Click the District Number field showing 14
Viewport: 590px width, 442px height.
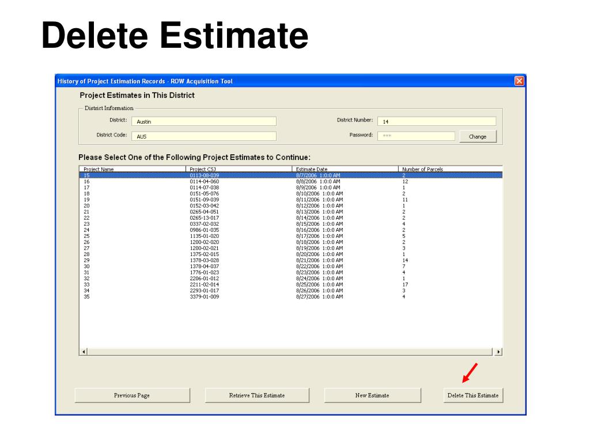click(x=437, y=121)
